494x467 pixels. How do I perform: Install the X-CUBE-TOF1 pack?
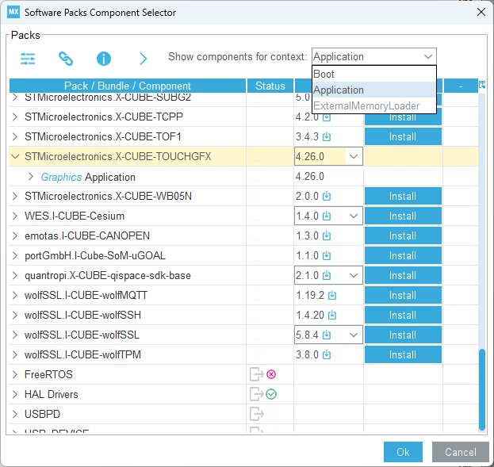pos(403,136)
